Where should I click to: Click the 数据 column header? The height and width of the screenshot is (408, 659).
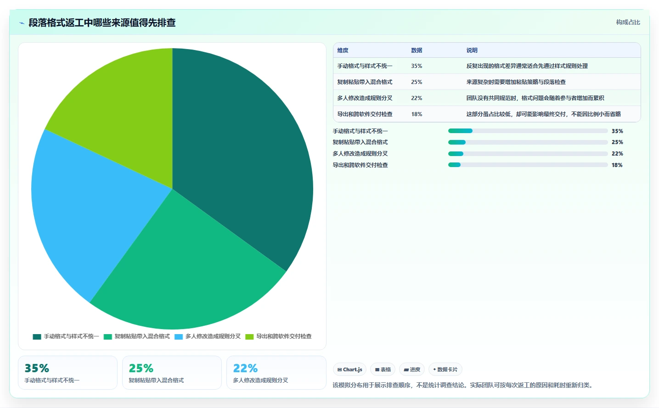(417, 50)
